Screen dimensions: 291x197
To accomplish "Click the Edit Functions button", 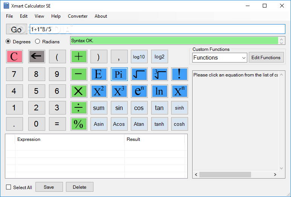I will 266,58.
